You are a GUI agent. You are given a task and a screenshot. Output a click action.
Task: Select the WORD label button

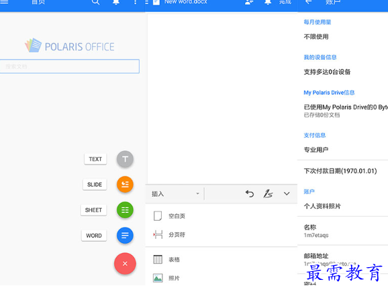(x=94, y=236)
